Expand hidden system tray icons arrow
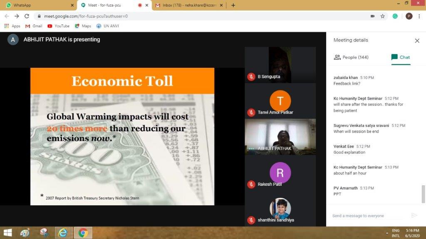 (387, 233)
